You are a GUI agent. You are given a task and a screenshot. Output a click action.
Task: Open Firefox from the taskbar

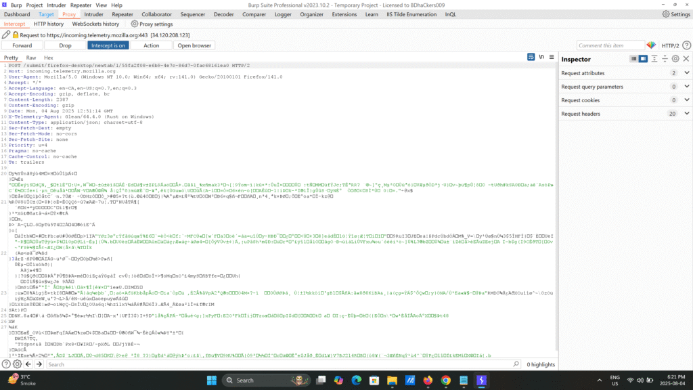[428, 380]
